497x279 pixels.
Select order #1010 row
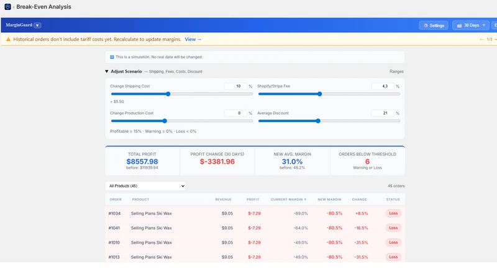coord(255,242)
